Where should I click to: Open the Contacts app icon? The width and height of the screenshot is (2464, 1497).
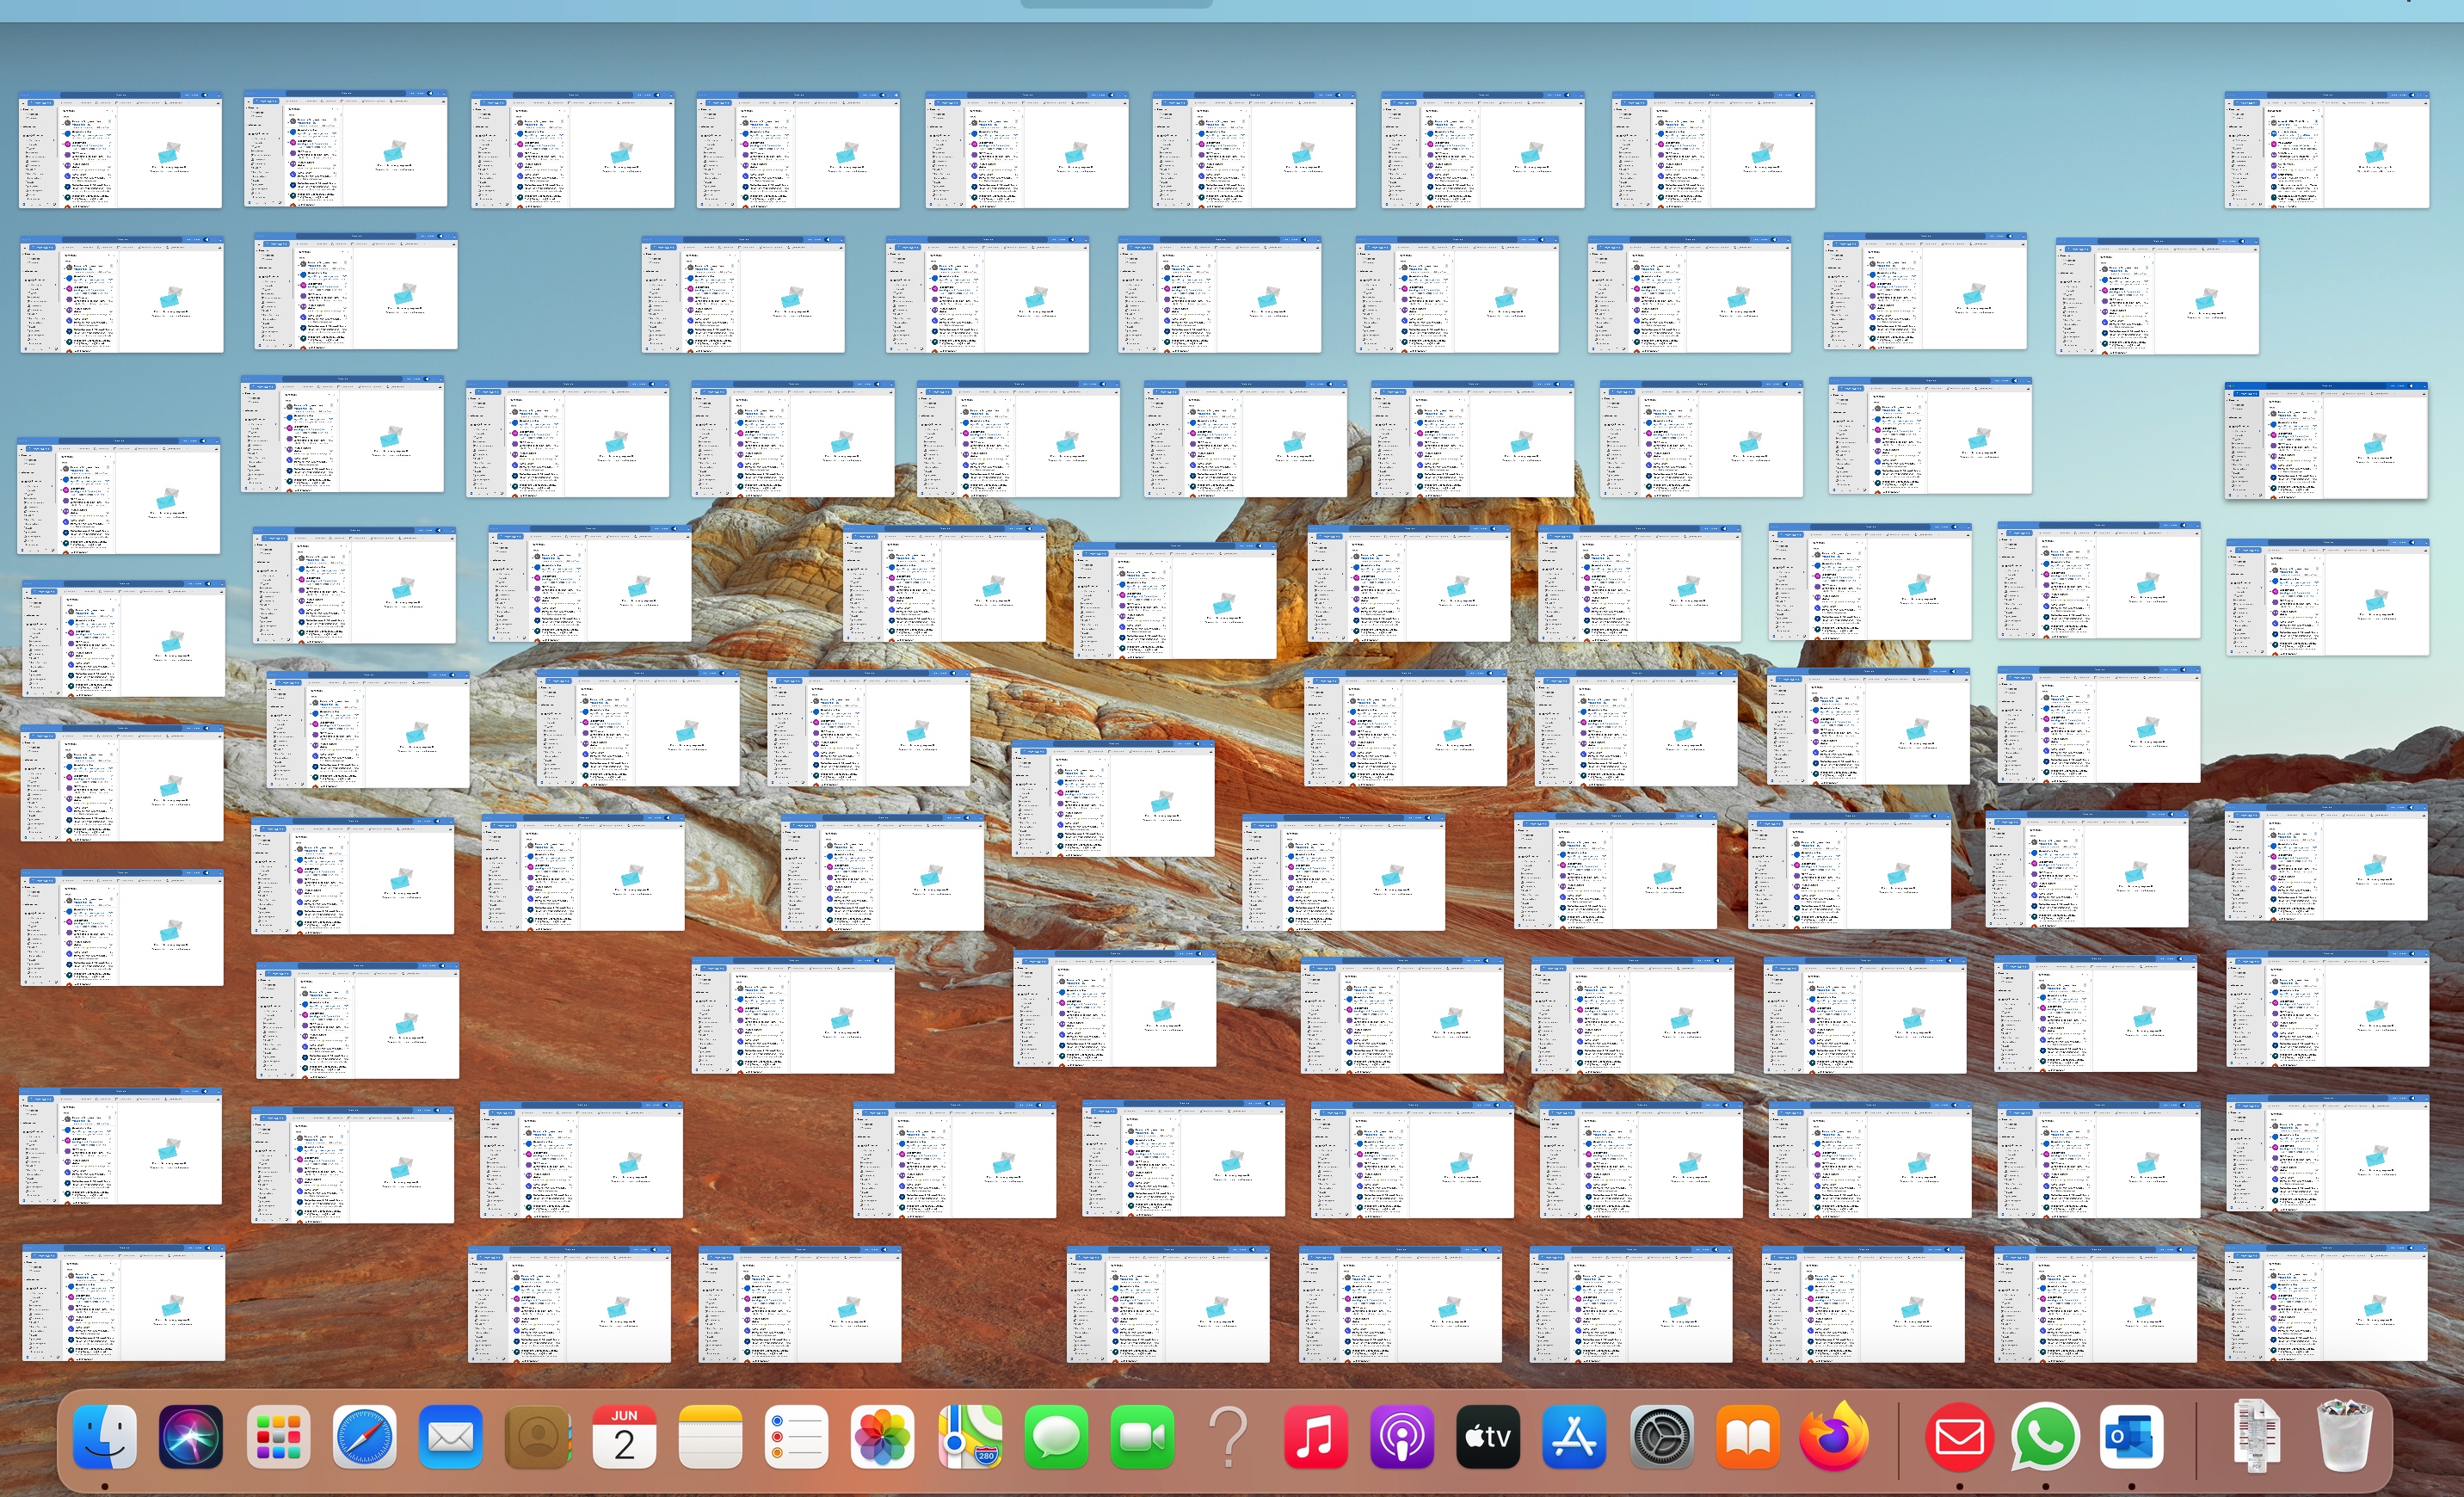[538, 1437]
